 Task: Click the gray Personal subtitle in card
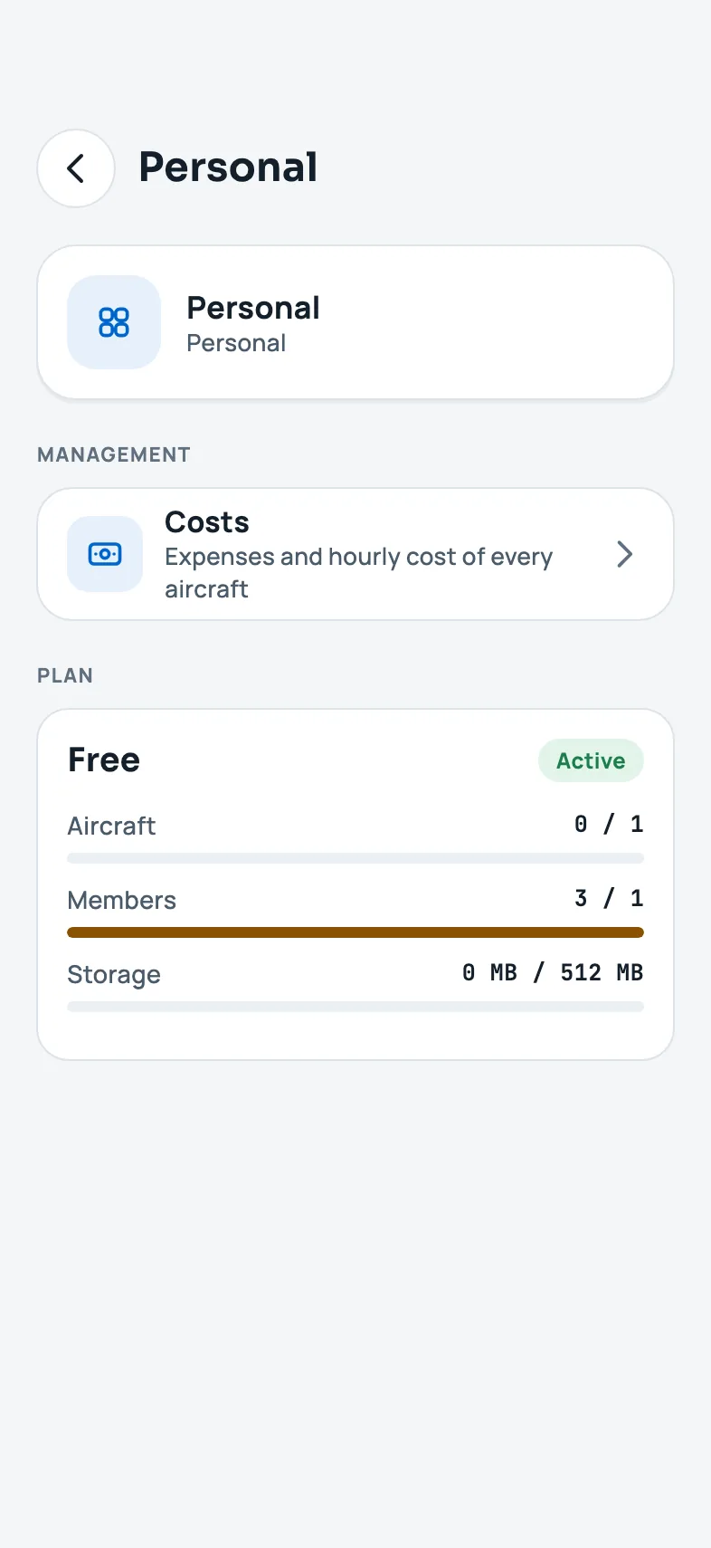[236, 343]
